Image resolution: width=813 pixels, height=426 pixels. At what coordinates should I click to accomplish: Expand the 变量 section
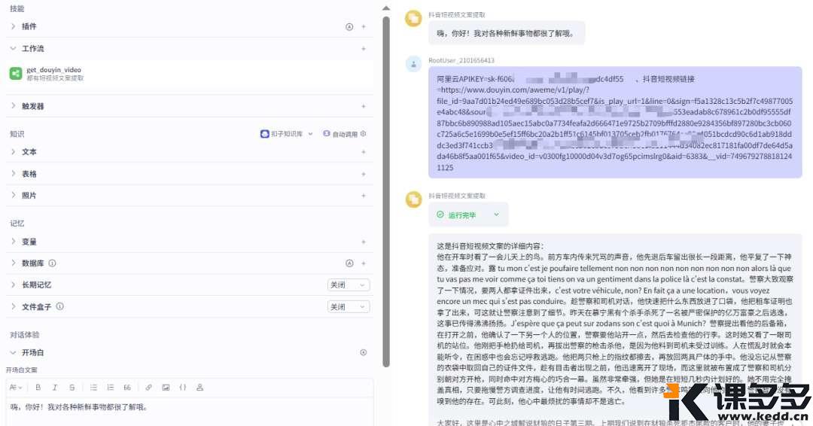point(14,242)
